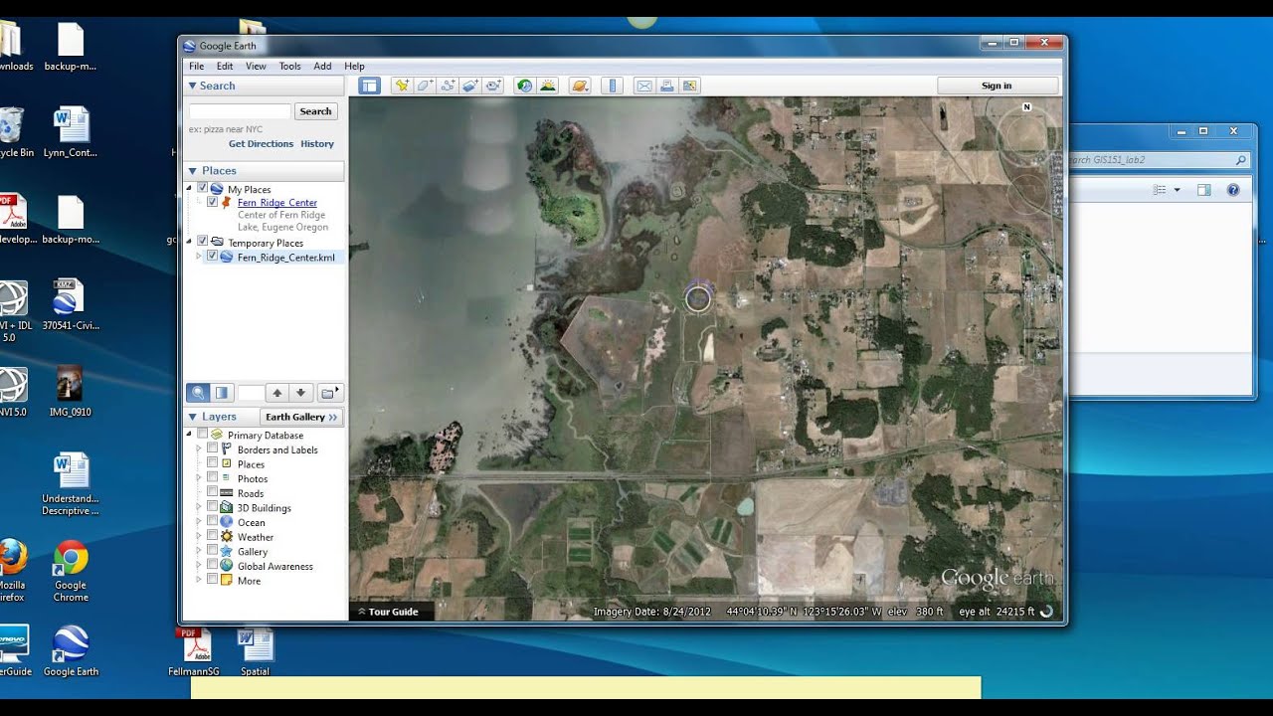Click the Search button

coord(315,111)
